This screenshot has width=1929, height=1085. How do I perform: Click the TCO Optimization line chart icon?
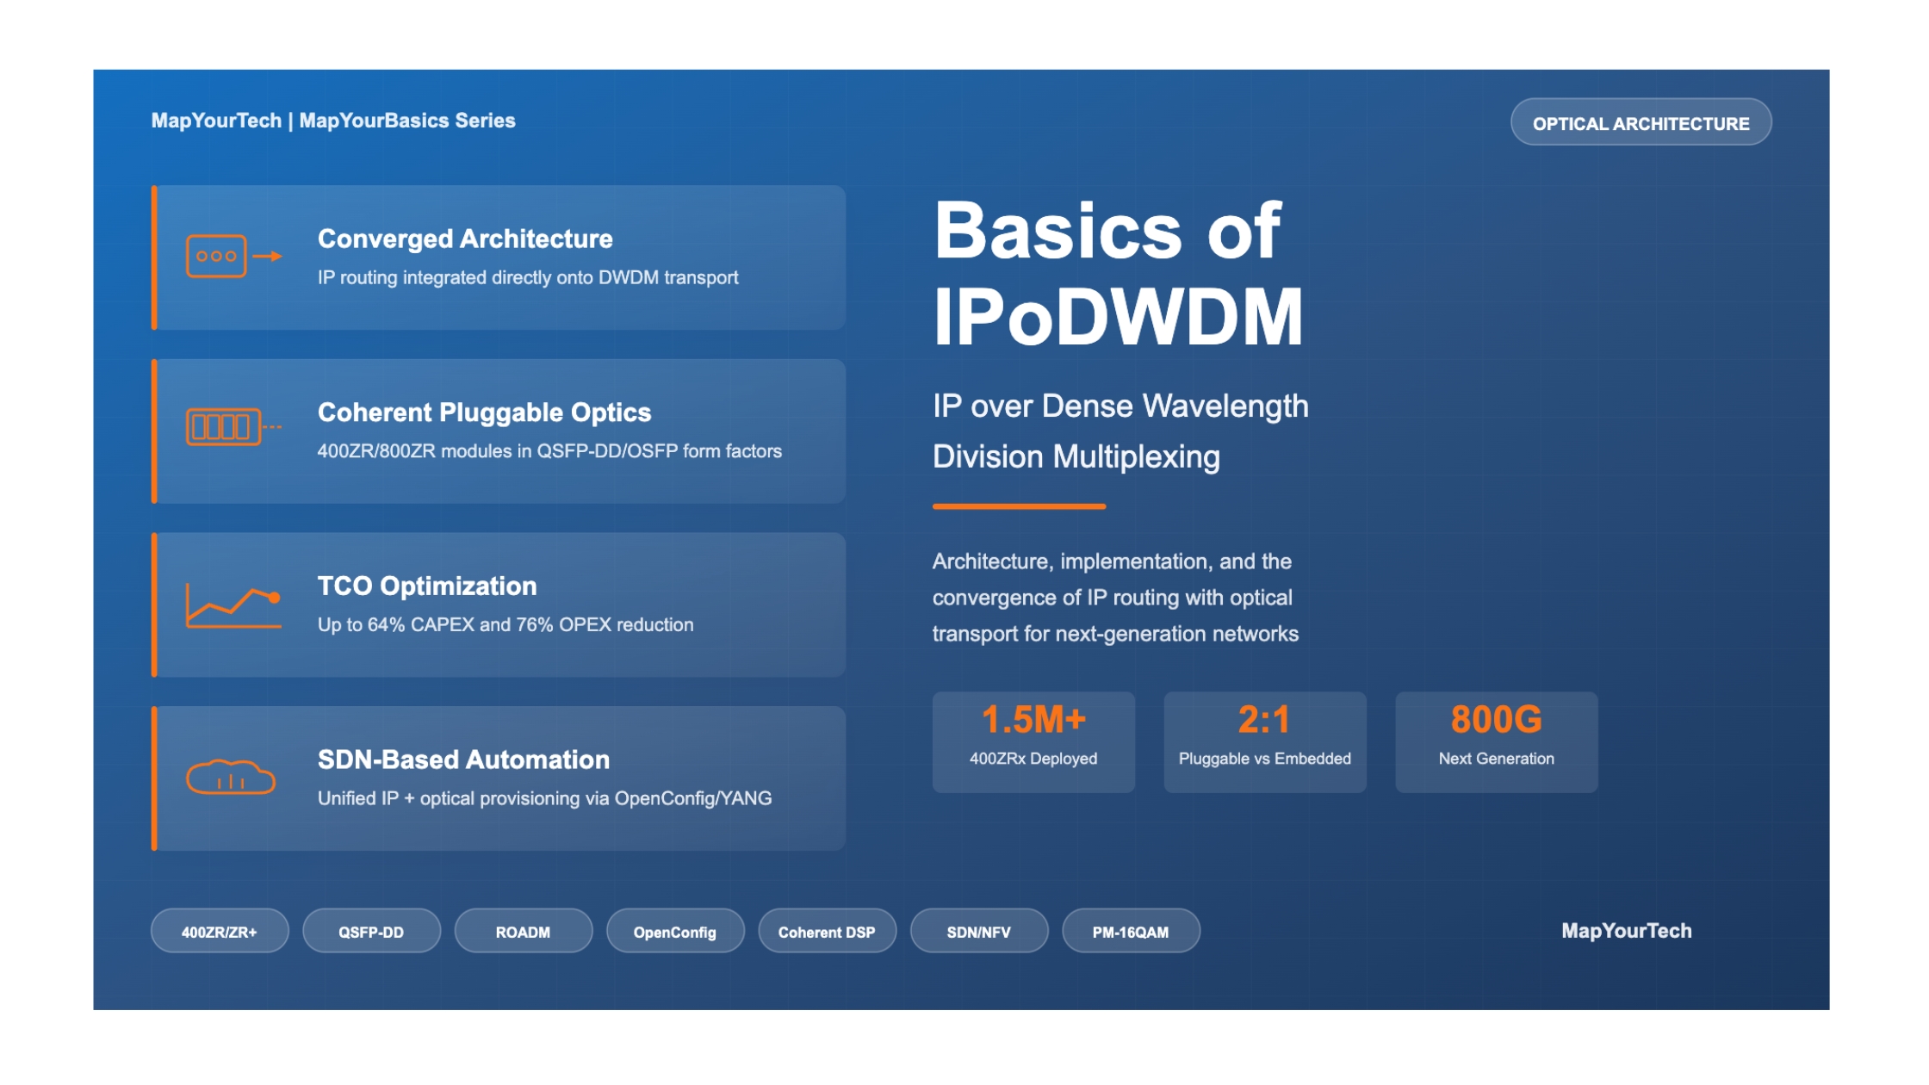pos(233,606)
